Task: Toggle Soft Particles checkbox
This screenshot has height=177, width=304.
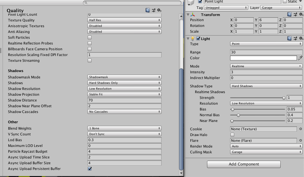Action: [90, 37]
